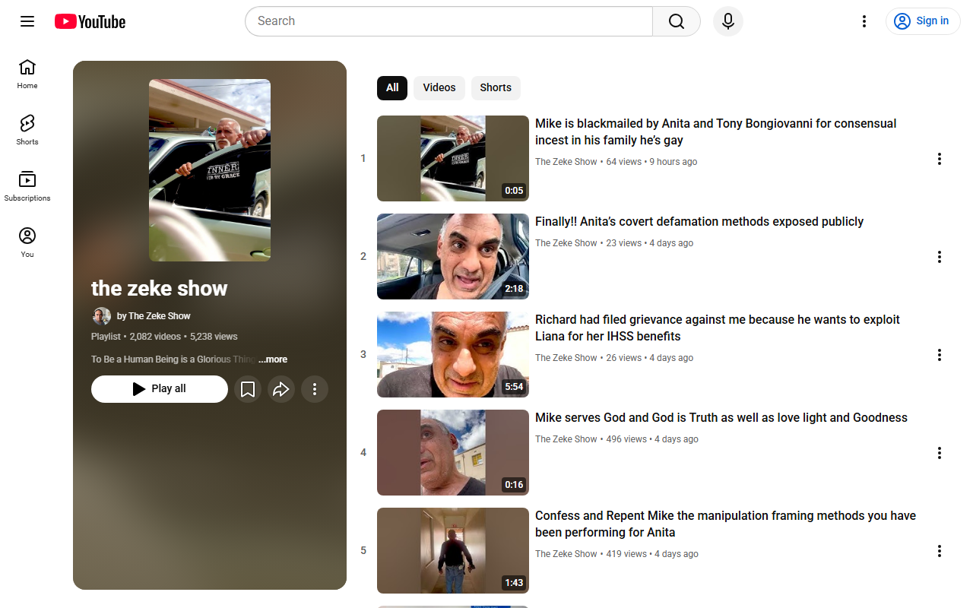
Task: Open thumbnail of the 5:54 video
Action: coord(453,354)
